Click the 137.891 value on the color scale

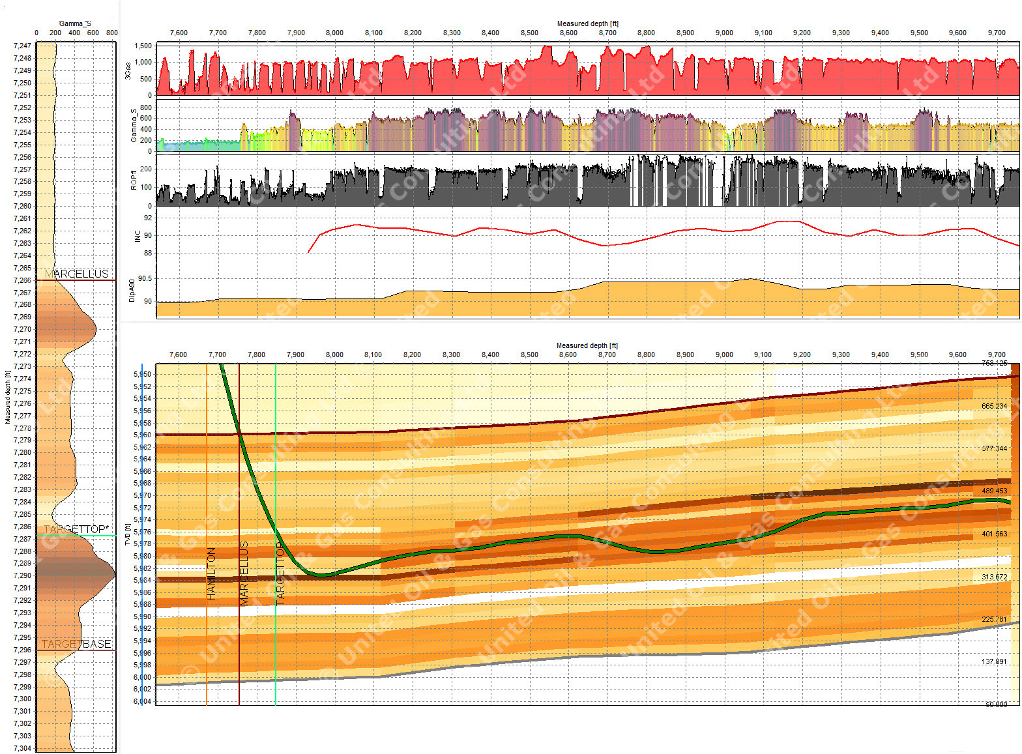point(994,661)
